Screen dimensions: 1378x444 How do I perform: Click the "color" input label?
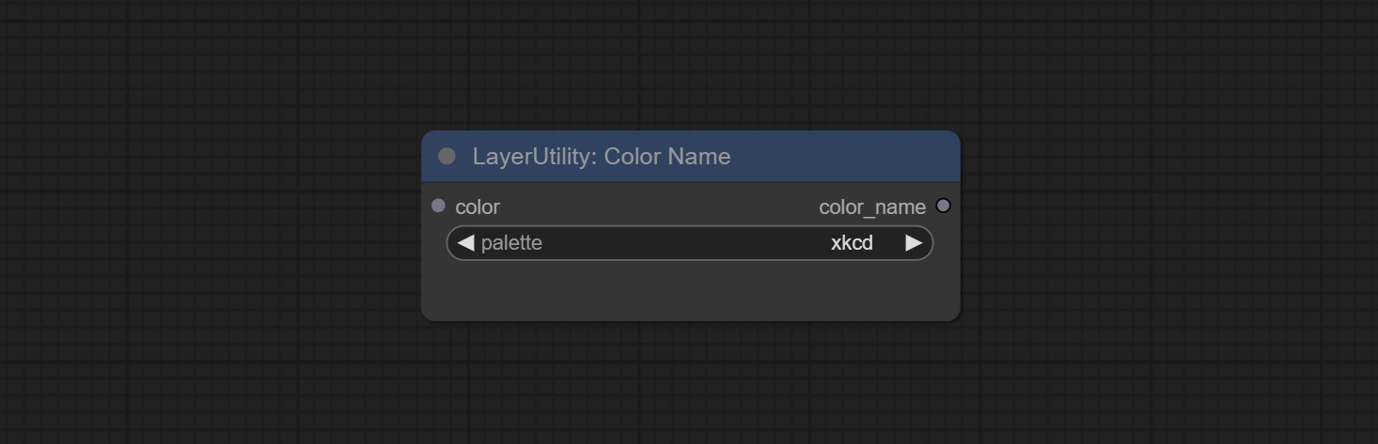point(478,207)
